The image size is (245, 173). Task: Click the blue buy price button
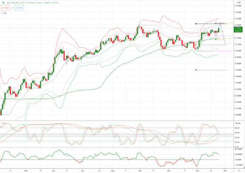(19, 8)
